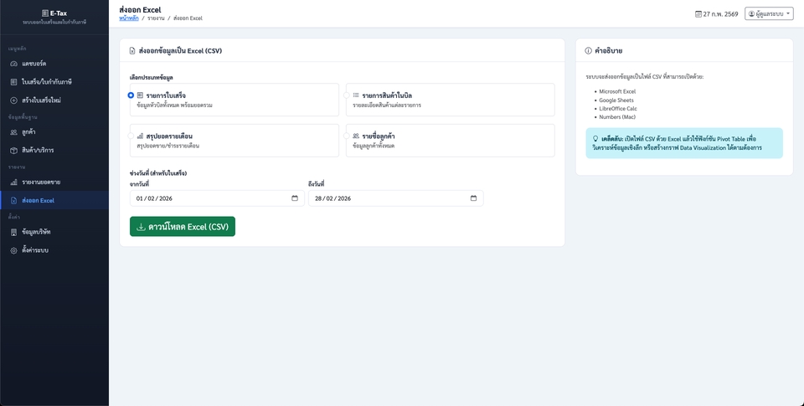Click the dashboard icon in the sidebar
804x406 pixels.
13,64
